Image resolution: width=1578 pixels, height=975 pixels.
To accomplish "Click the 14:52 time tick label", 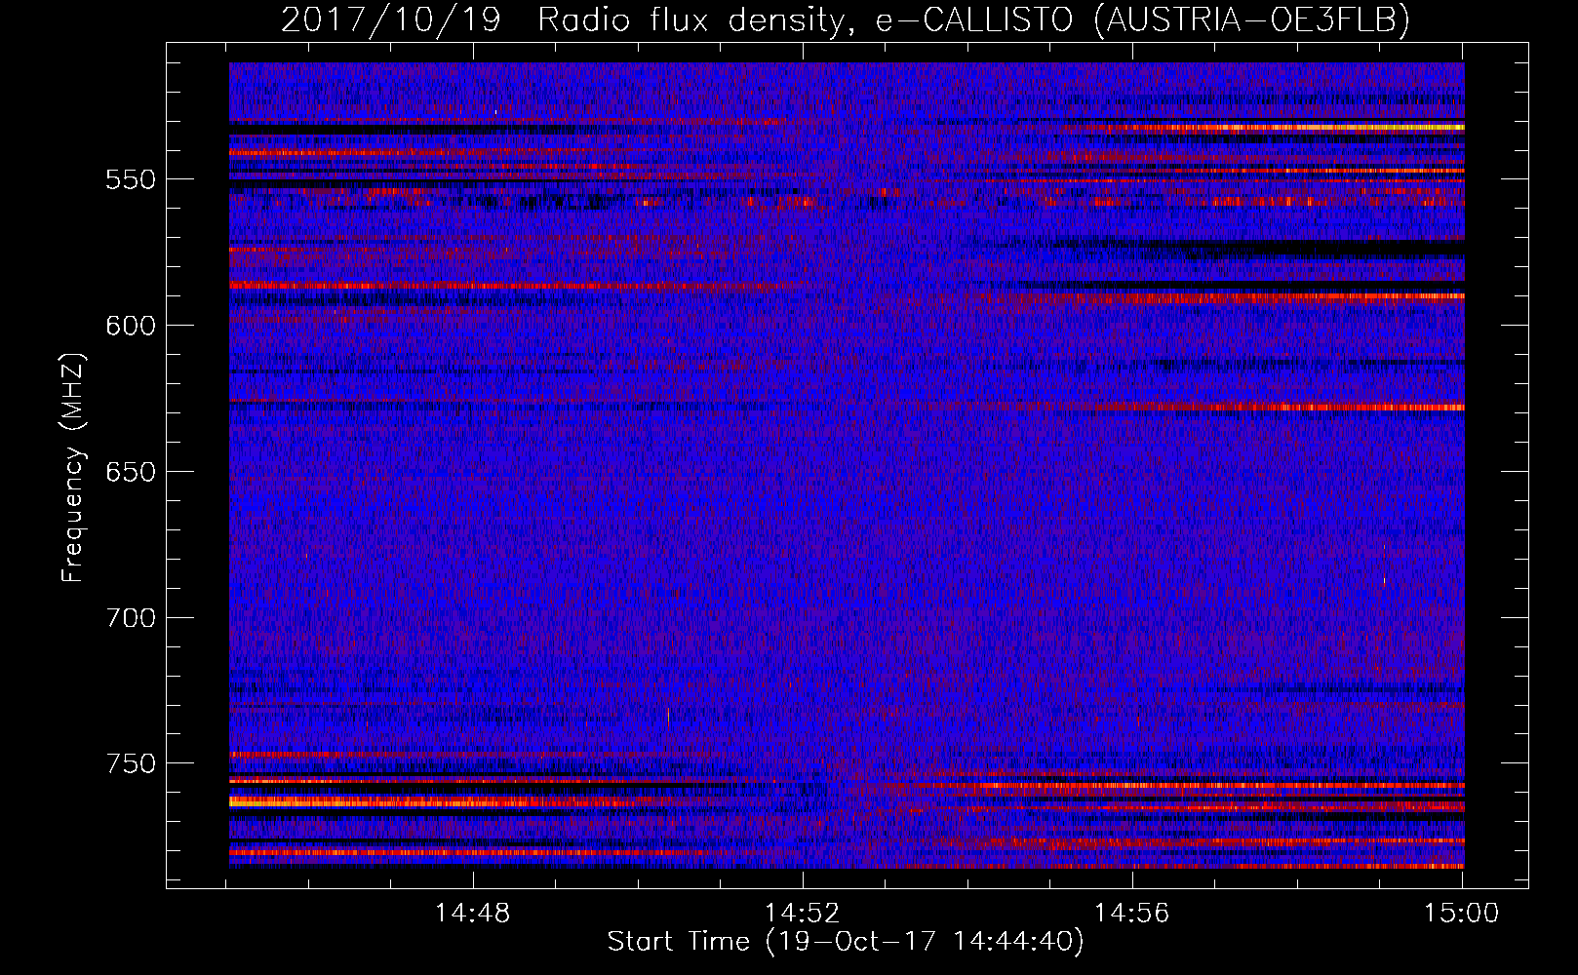I will click(x=802, y=914).
